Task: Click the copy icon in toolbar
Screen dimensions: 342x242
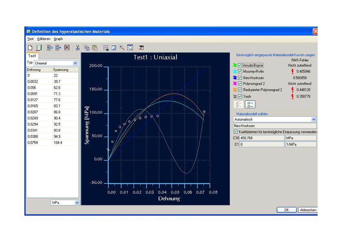Action: click(87, 48)
